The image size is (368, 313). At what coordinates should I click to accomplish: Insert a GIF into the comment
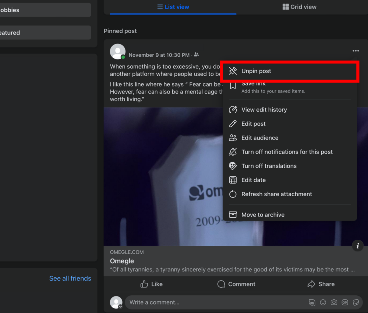(345, 302)
